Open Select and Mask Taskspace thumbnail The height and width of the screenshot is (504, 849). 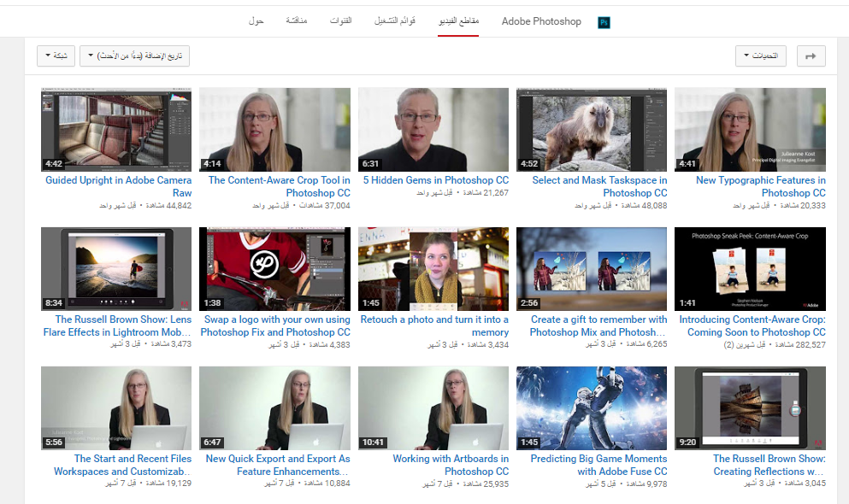[592, 130]
